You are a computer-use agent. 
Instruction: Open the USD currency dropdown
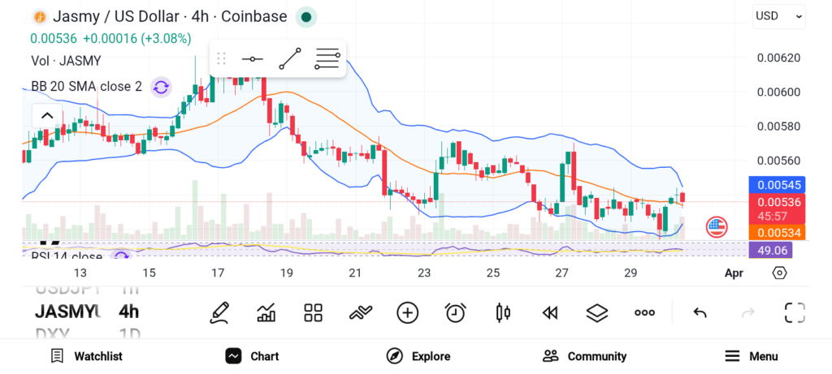(x=778, y=15)
